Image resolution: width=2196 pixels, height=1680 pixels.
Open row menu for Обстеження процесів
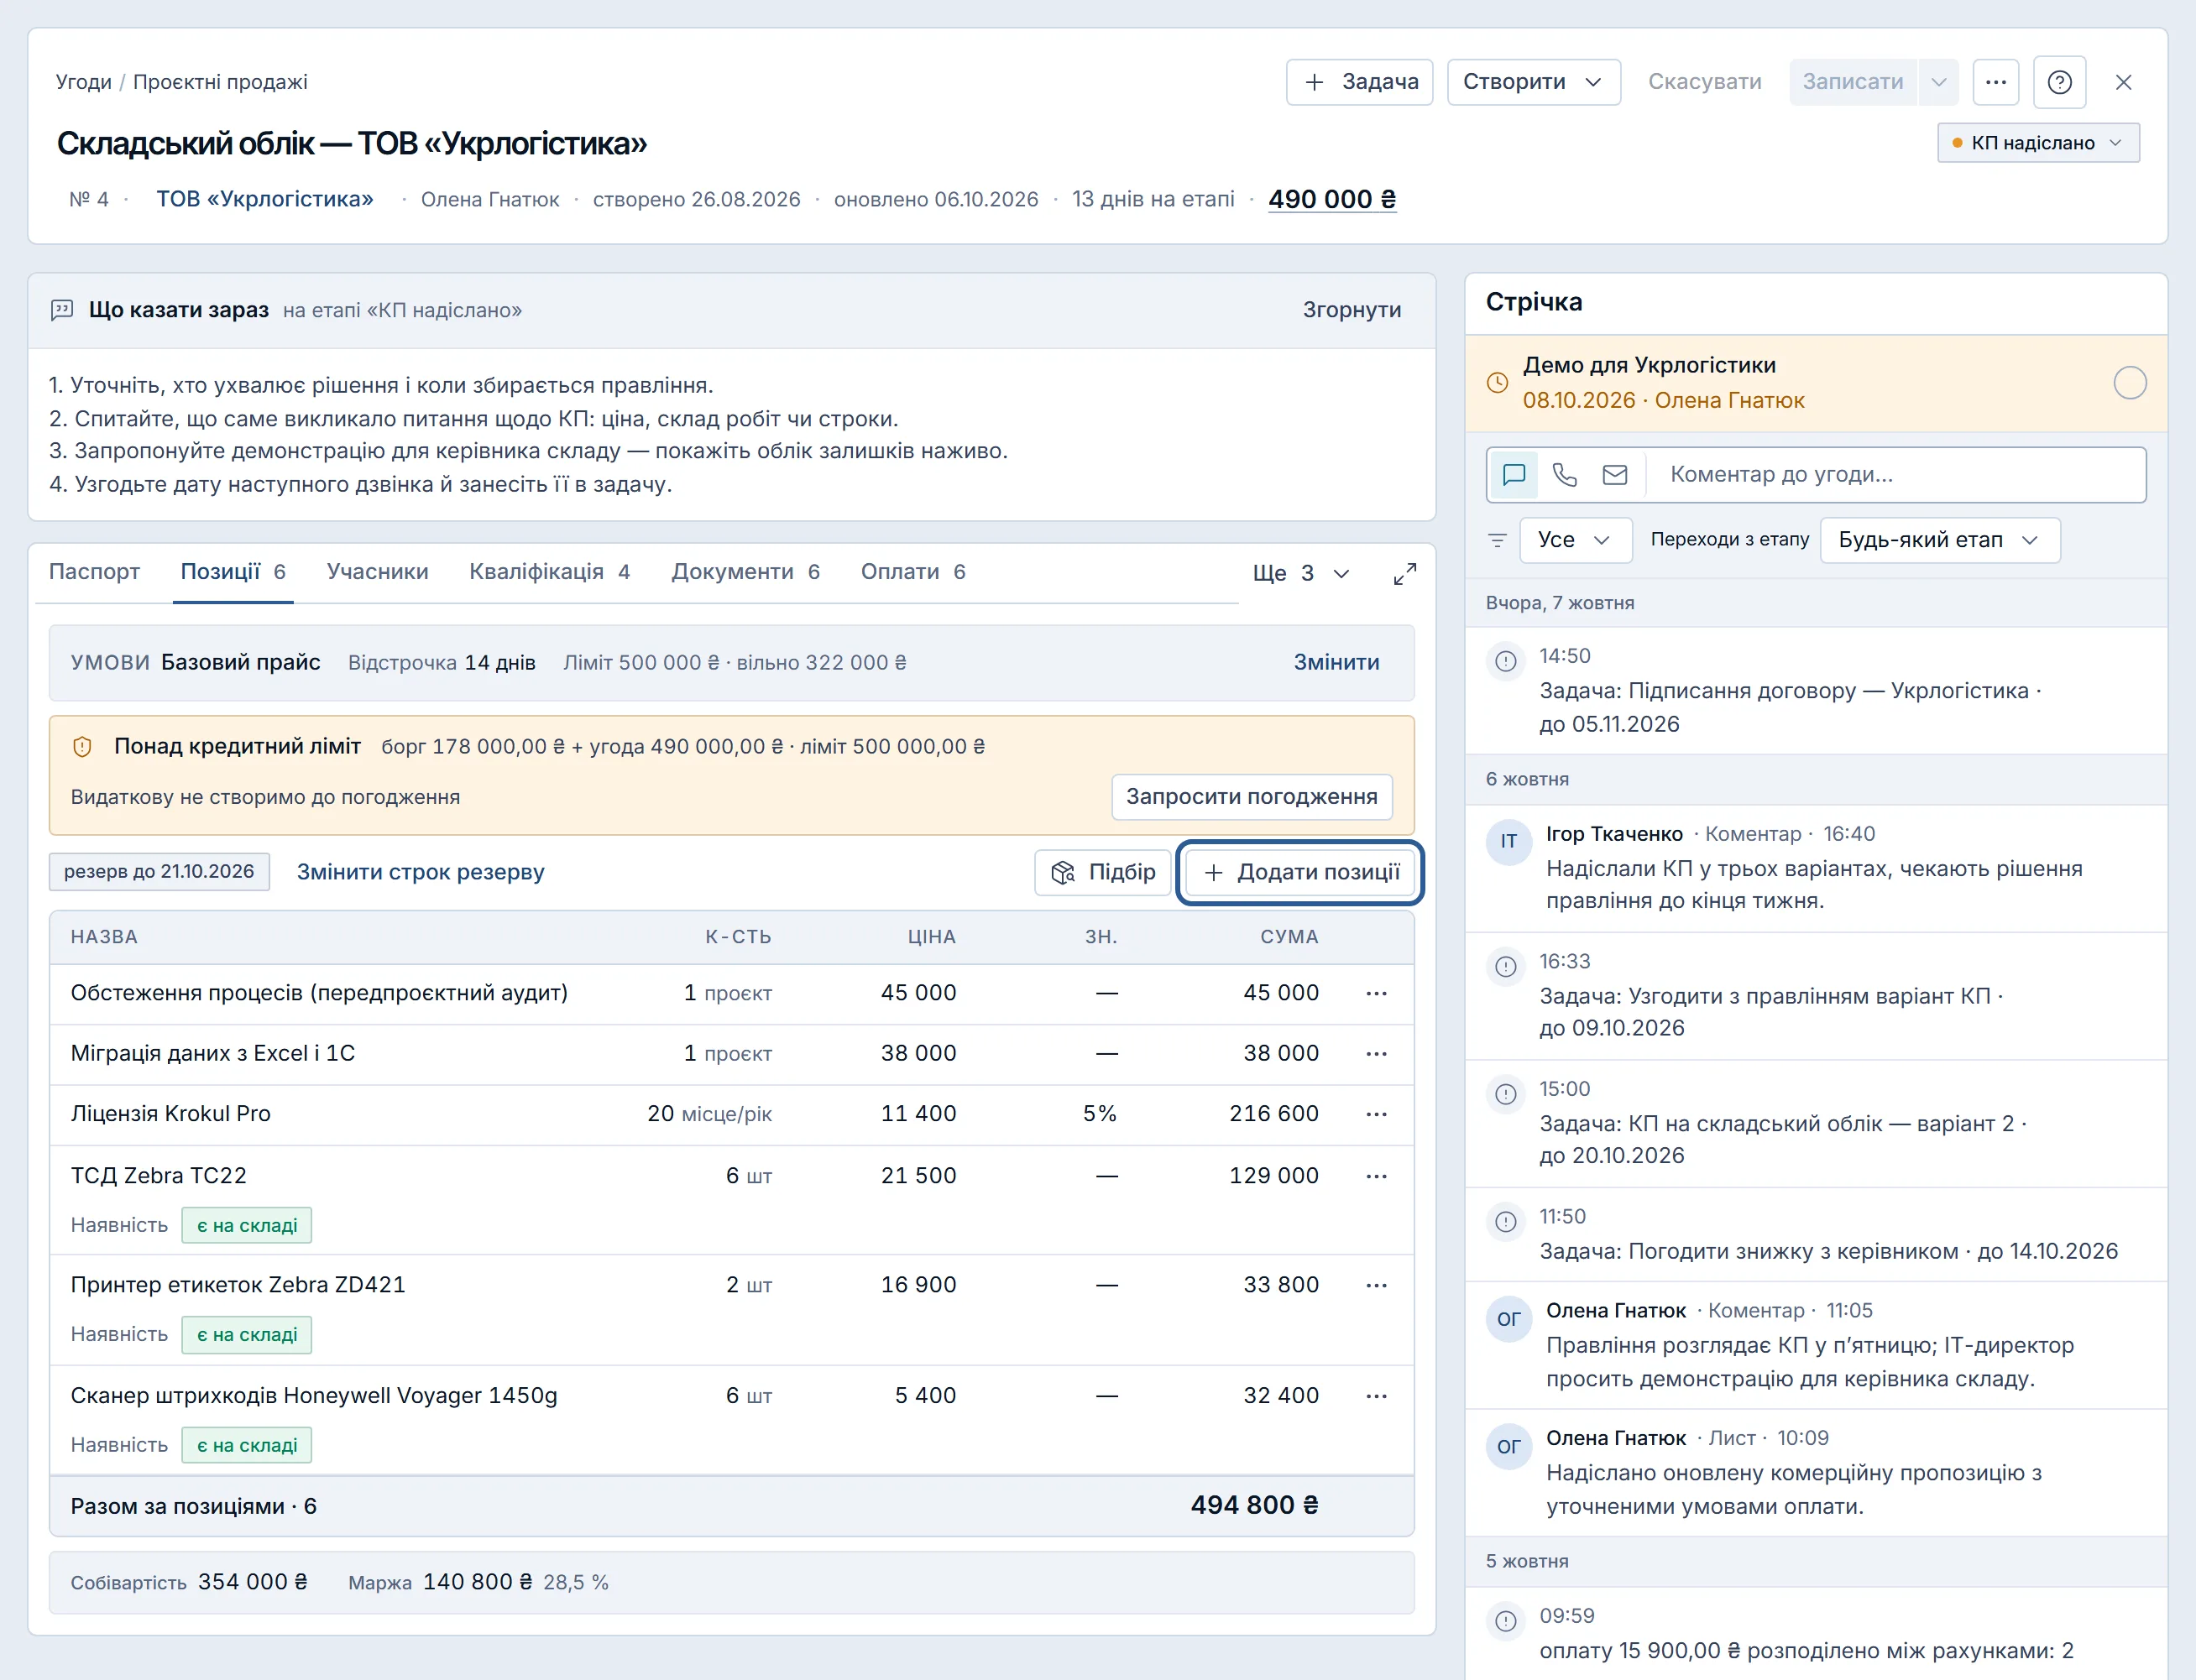tap(1376, 993)
